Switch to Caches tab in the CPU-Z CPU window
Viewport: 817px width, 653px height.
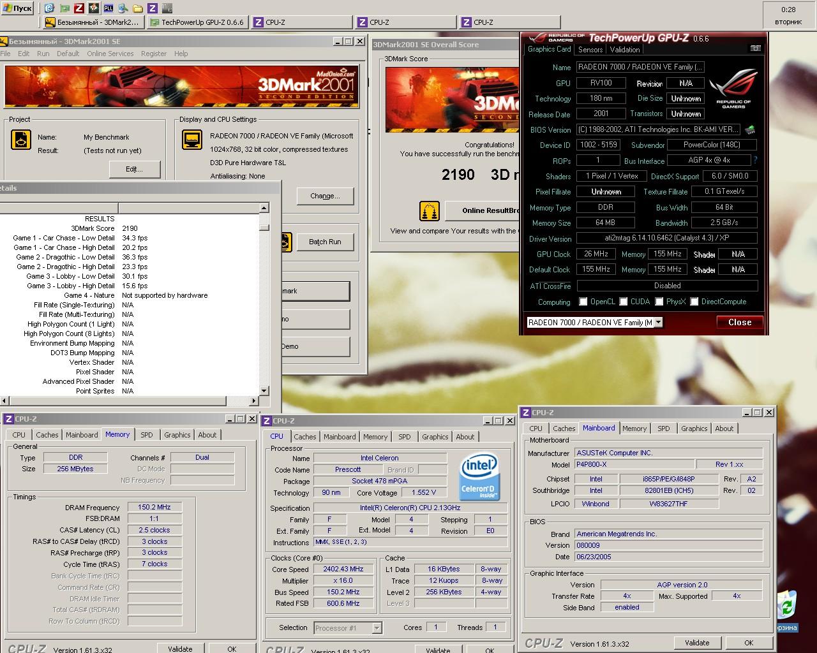point(305,437)
